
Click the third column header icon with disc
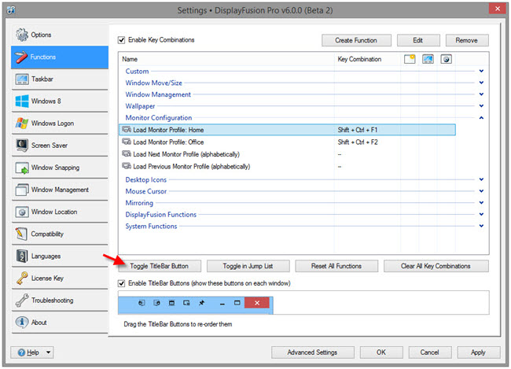(447, 59)
